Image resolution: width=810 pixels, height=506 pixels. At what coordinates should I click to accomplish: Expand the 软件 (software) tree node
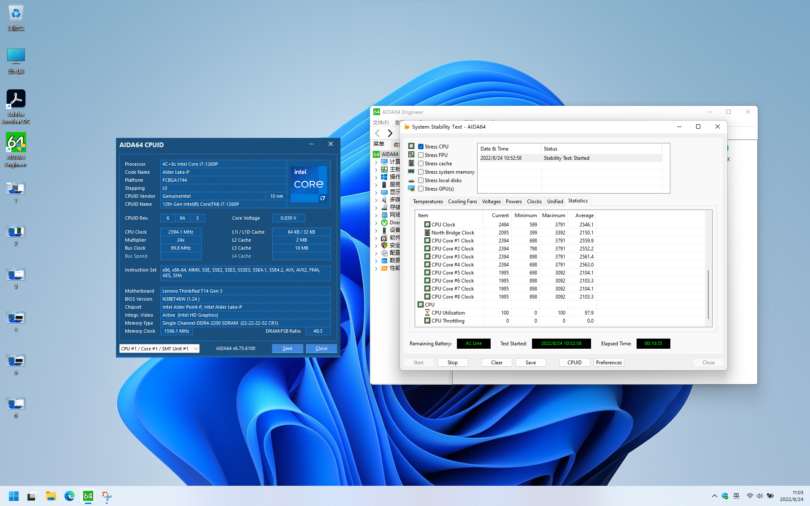[376, 238]
